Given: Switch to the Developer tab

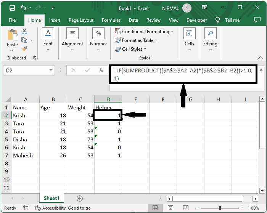Looking at the screenshot, I should point(196,20).
